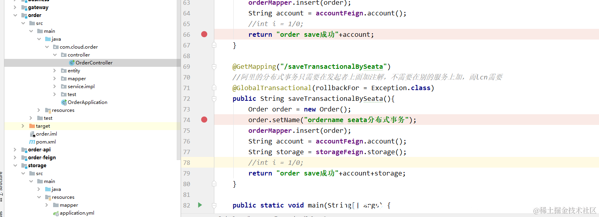Open OrderController class in project tree
The image size is (599, 217).
94,62
